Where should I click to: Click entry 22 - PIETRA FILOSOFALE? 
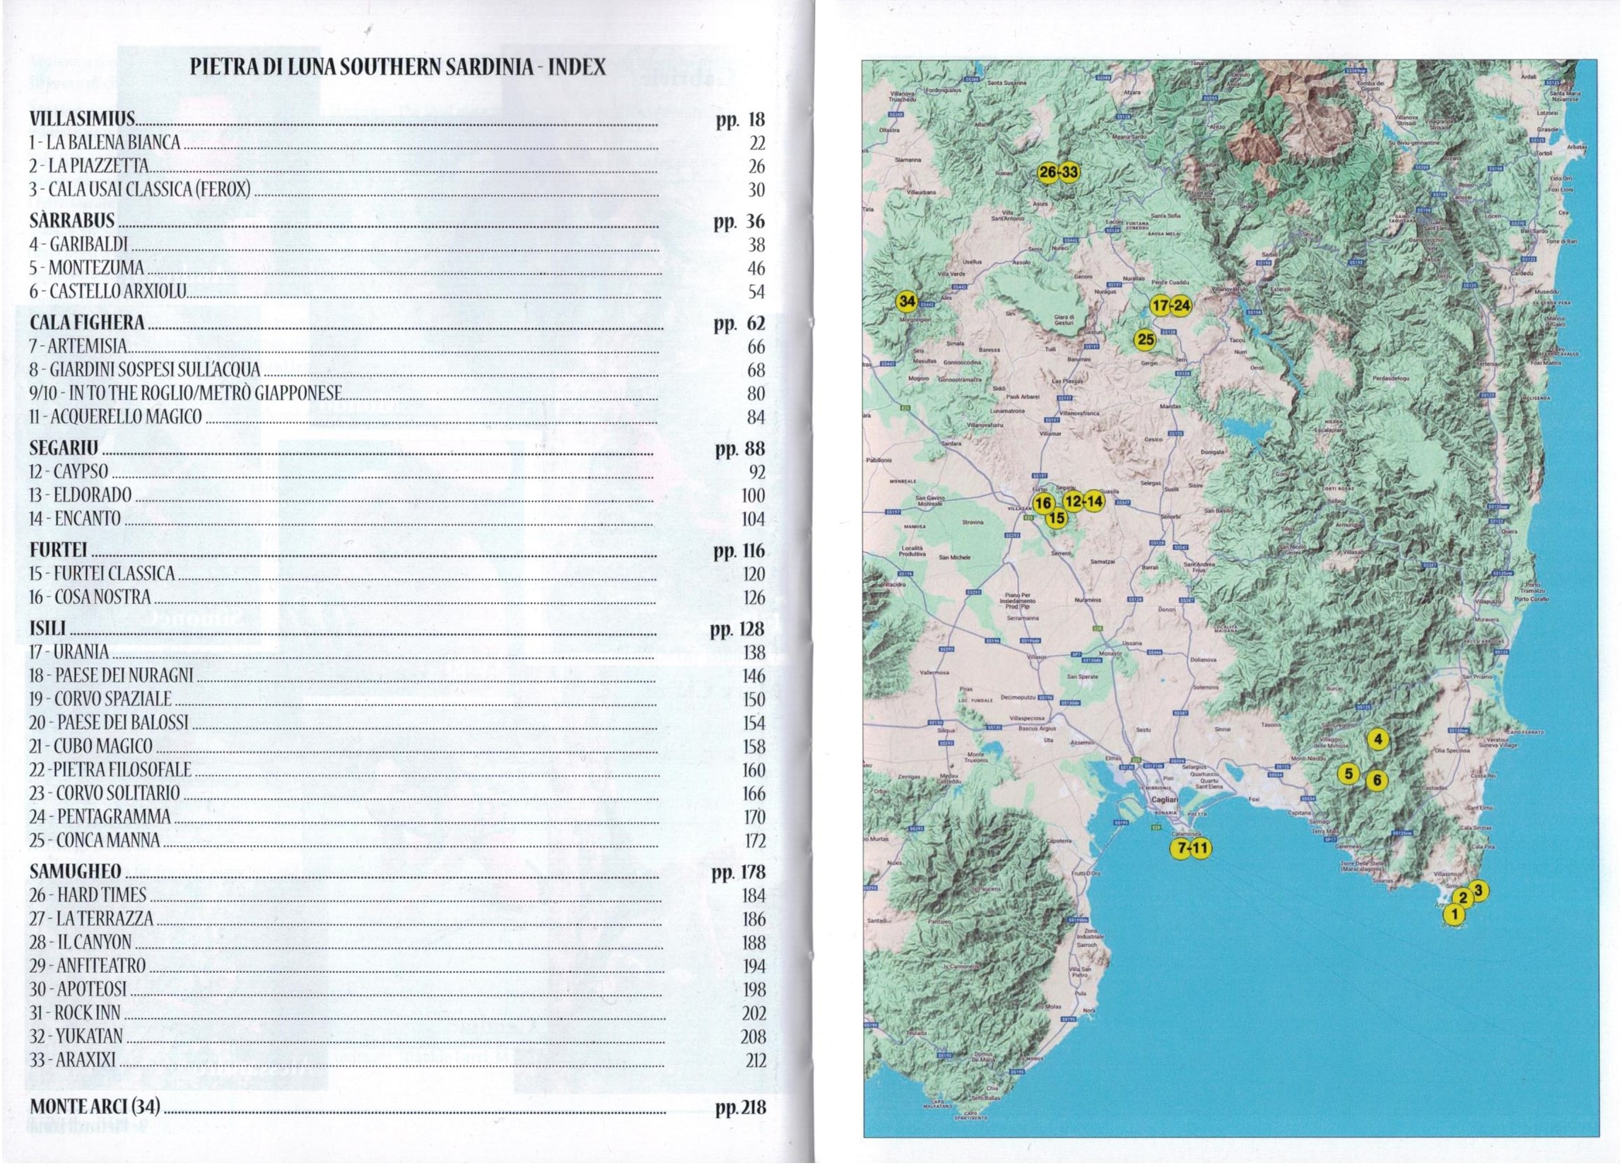pyautogui.click(x=111, y=770)
